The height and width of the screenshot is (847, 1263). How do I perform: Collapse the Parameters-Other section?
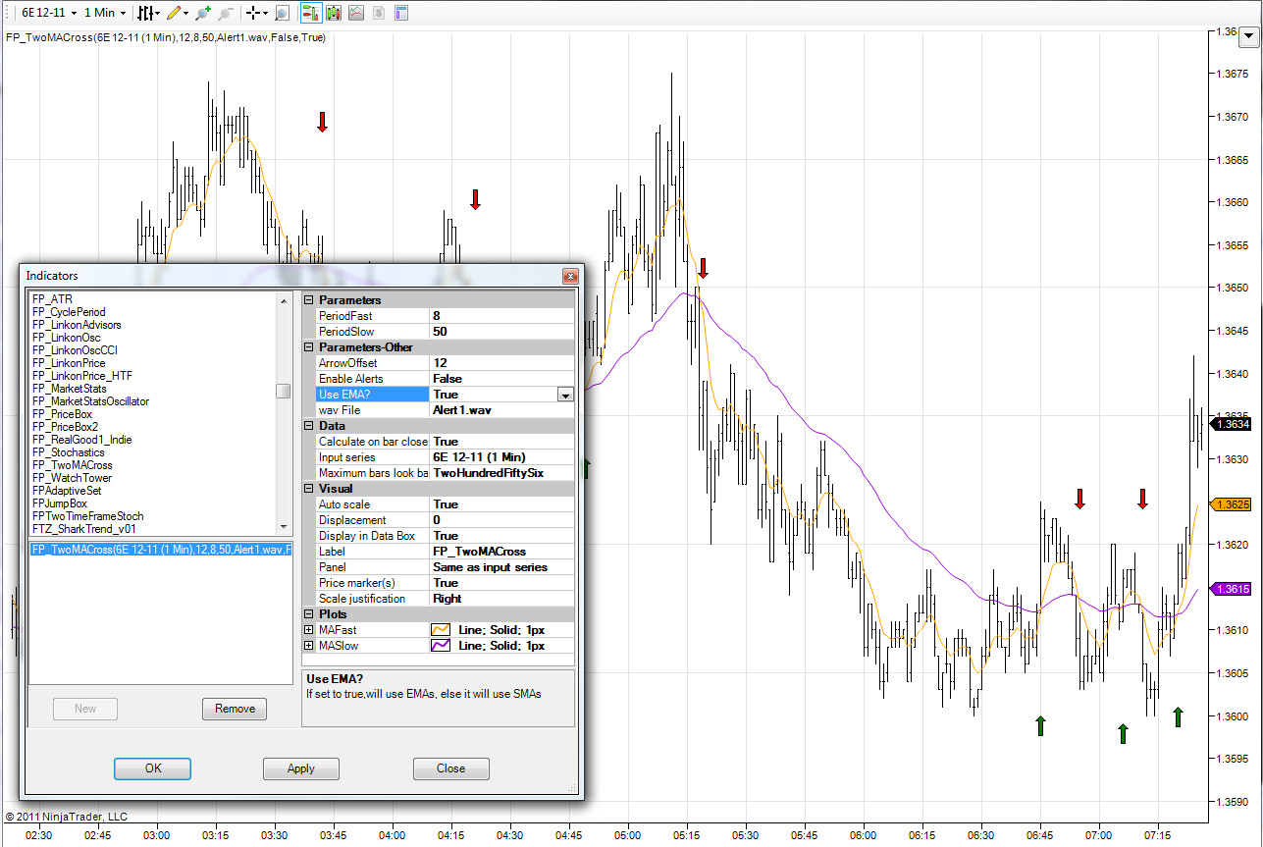tap(309, 347)
